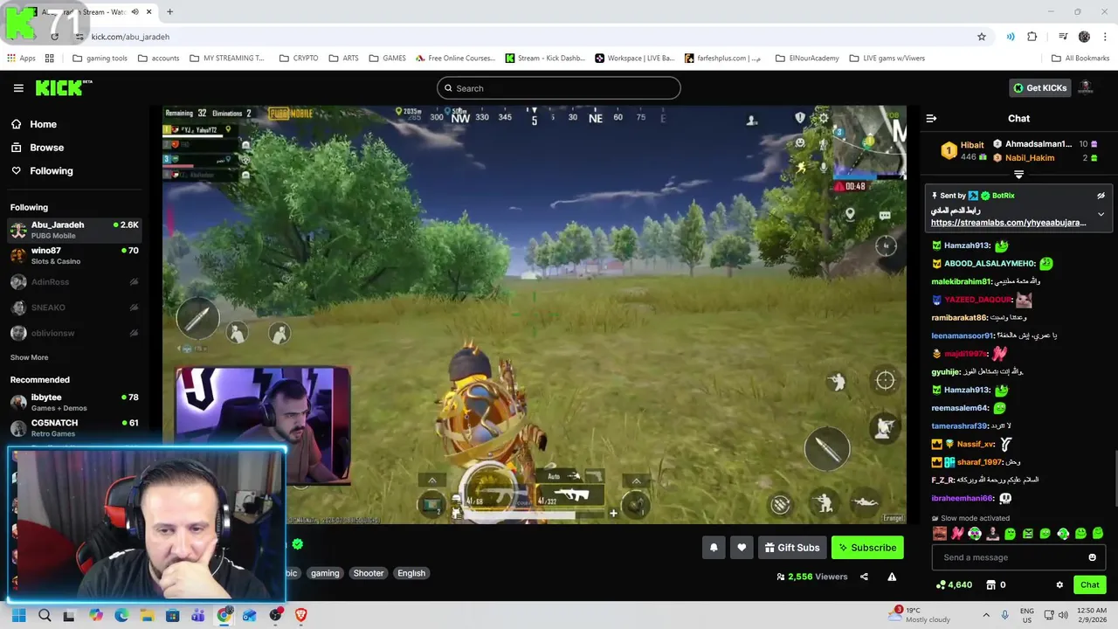Open the gaming tools bookmark folder
Screen dimensions: 1118x629
[x=100, y=59]
